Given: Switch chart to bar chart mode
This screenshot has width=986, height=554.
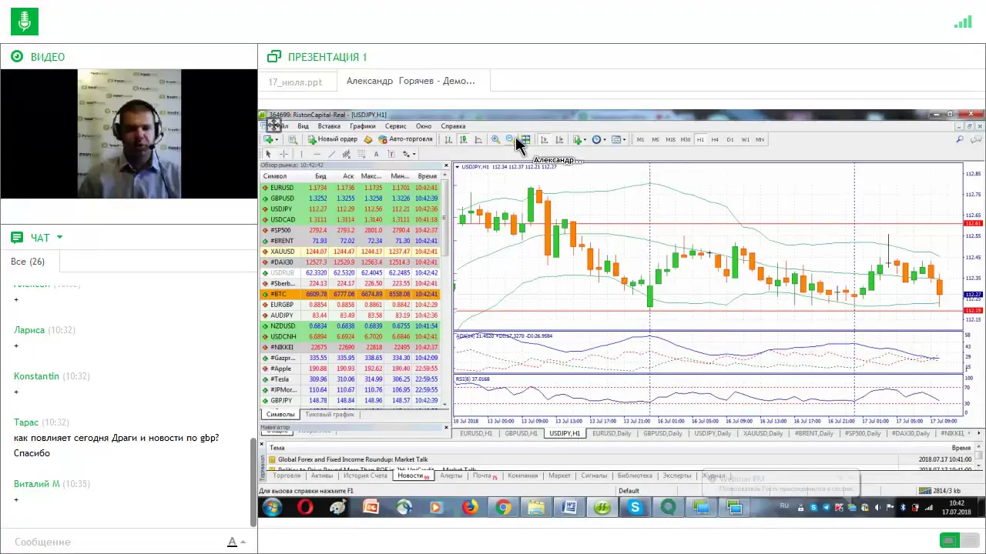Looking at the screenshot, I should tap(448, 139).
